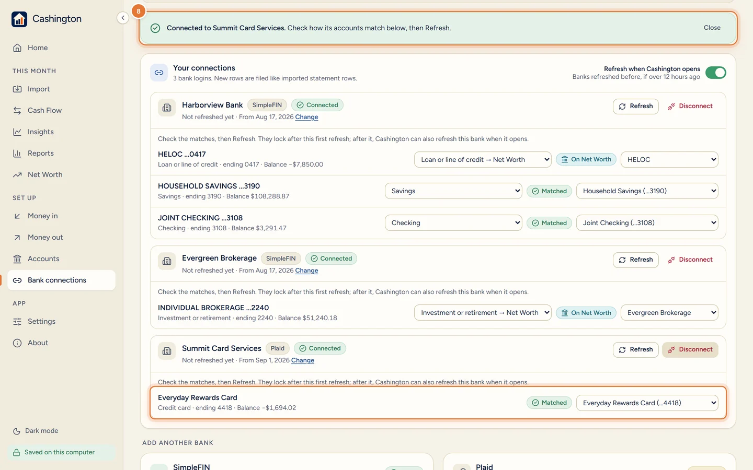This screenshot has width=753, height=470.
Task: Open the HELOC account type dropdown
Action: point(483,159)
